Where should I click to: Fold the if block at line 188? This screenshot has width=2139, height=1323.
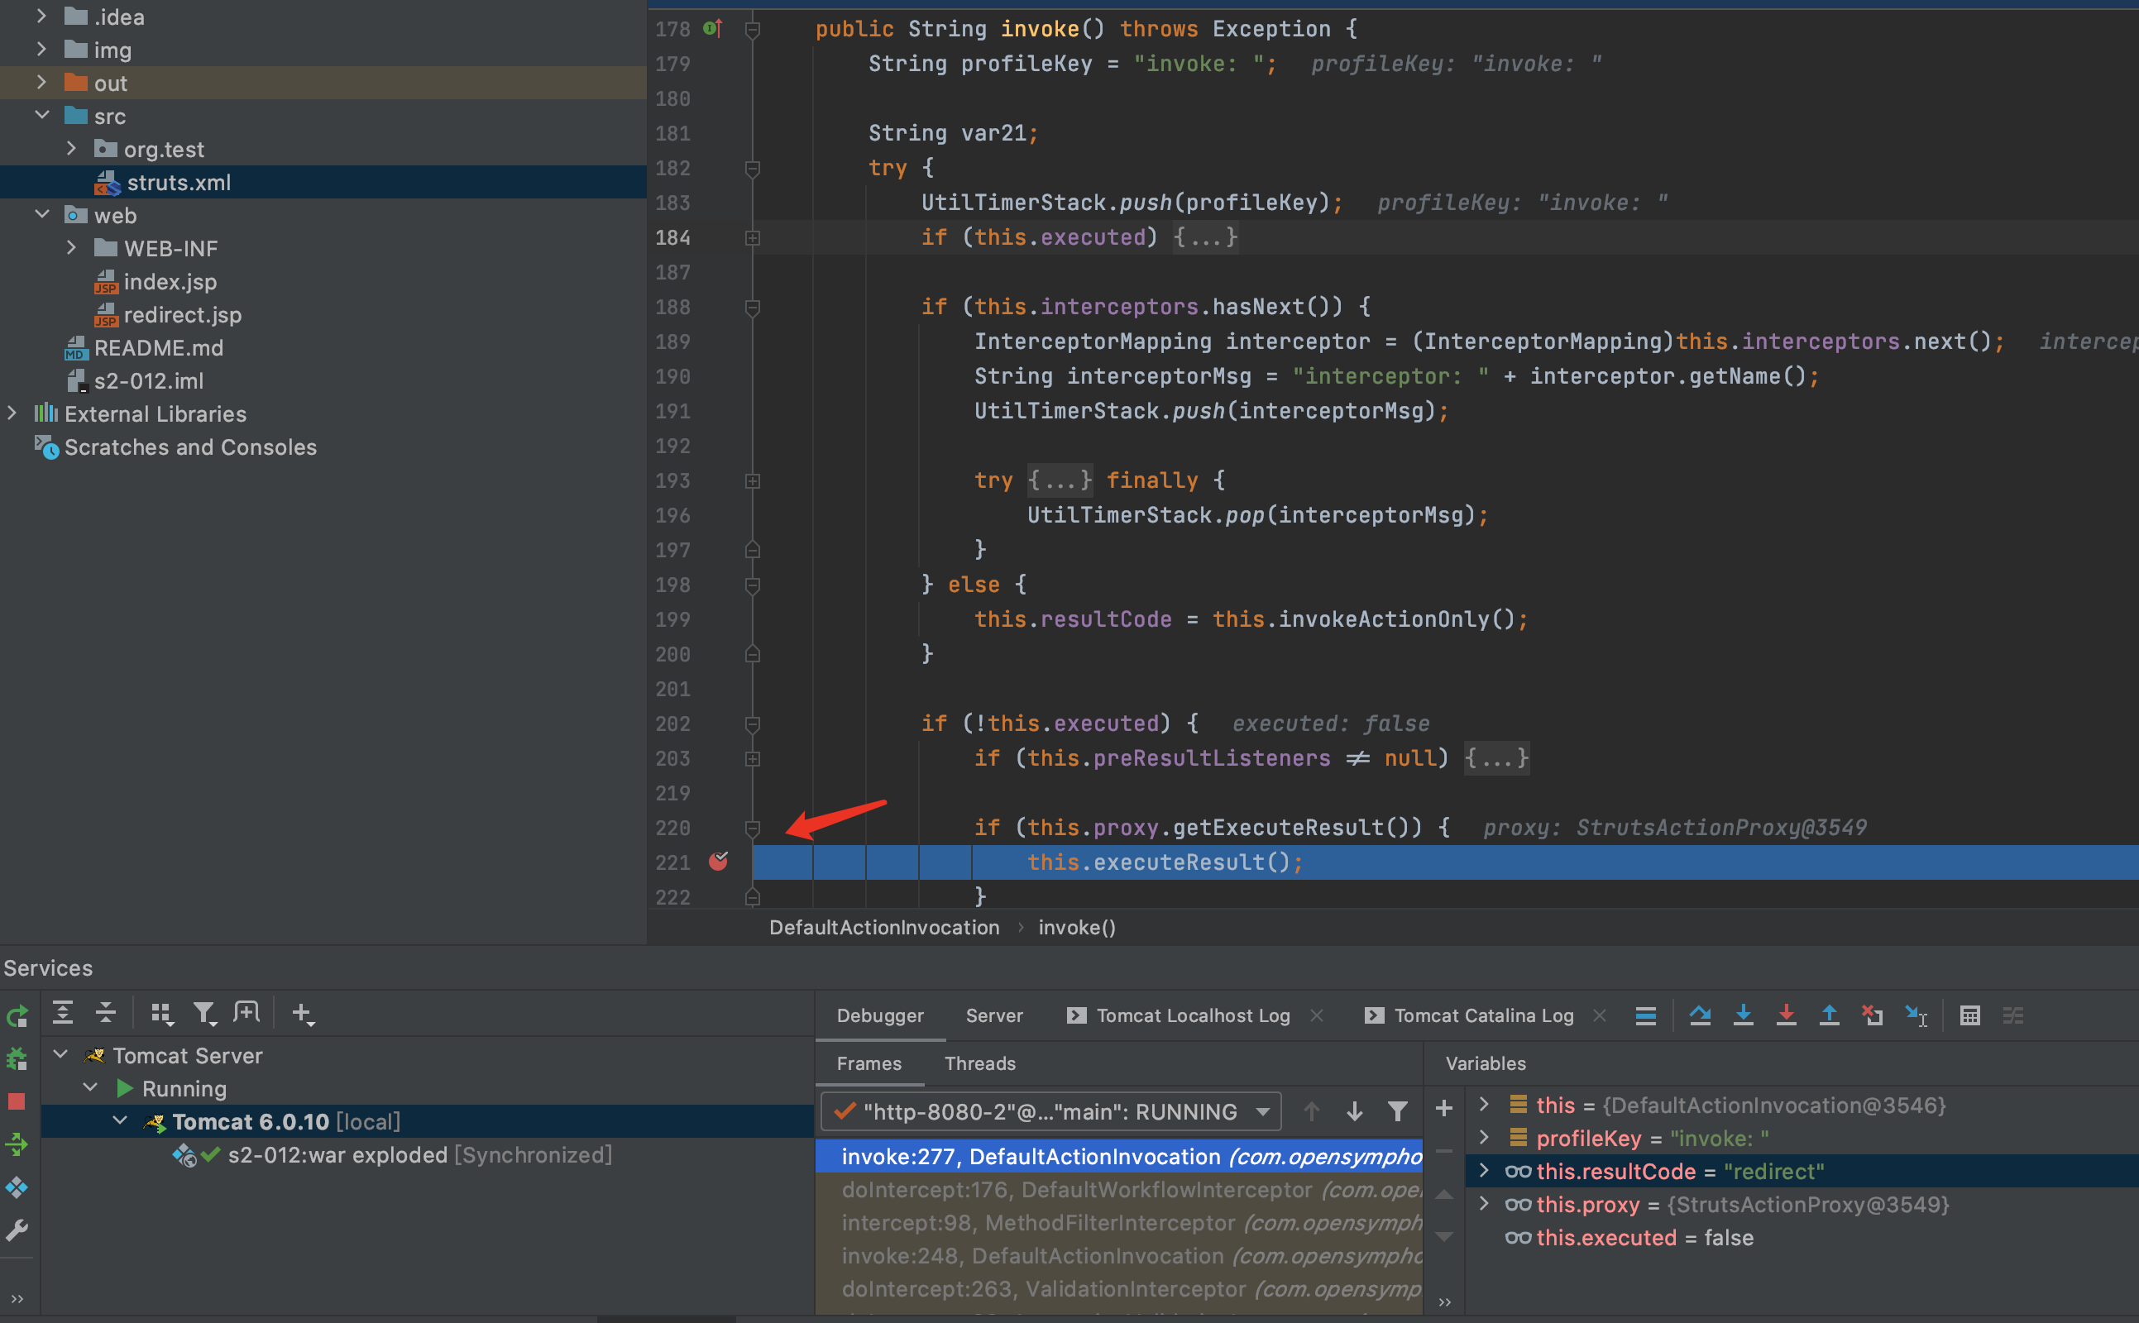(x=753, y=308)
